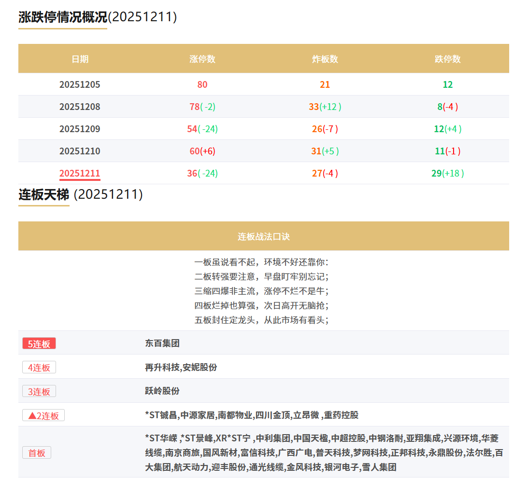The width and height of the screenshot is (514, 479).
Task: Click the 首板 badge
Action: pyautogui.click(x=37, y=452)
